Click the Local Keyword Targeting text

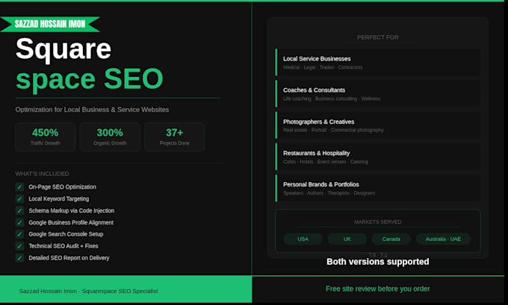[58, 199]
